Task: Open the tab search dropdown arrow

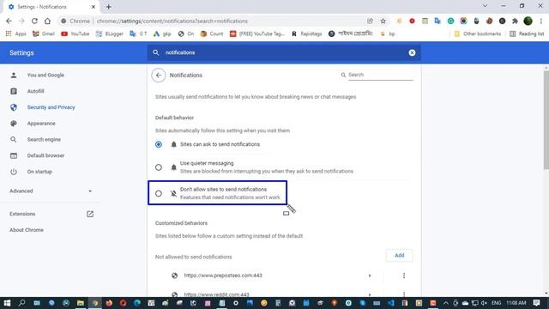Action: [485, 6]
